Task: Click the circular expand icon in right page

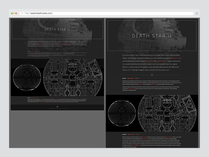Action: tap(152, 75)
